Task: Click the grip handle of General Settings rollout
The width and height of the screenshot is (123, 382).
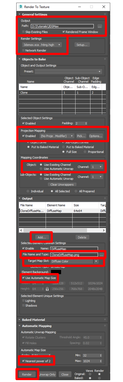Action: pyautogui.click(x=105, y=14)
